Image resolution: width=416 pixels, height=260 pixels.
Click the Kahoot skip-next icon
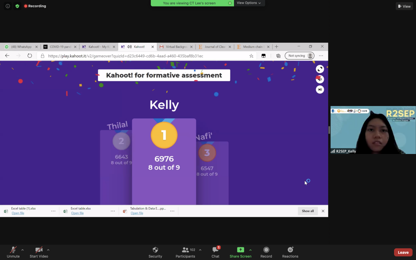click(x=320, y=89)
